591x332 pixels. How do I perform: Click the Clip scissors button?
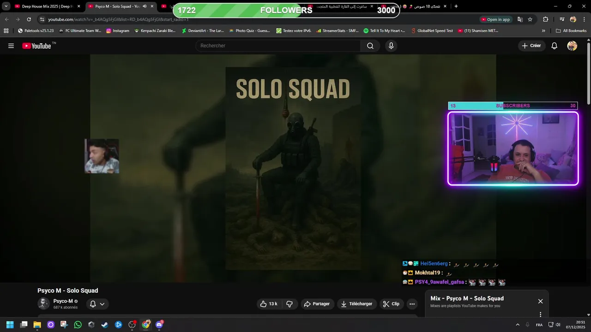(x=391, y=304)
